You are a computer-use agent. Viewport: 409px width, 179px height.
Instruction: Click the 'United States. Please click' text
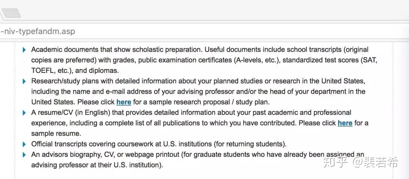tap(73, 102)
